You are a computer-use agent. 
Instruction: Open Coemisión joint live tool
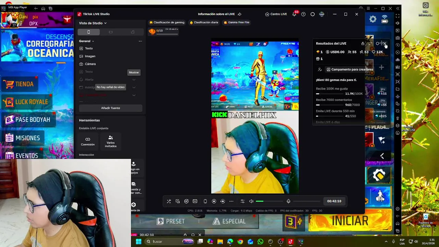(88, 141)
